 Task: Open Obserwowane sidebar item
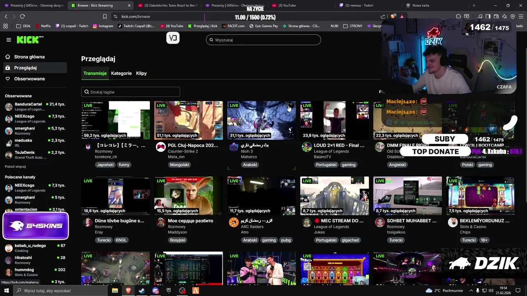pyautogui.click(x=29, y=79)
